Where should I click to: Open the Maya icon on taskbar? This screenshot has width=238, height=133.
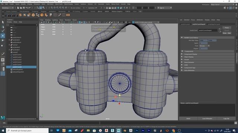pos(119,130)
